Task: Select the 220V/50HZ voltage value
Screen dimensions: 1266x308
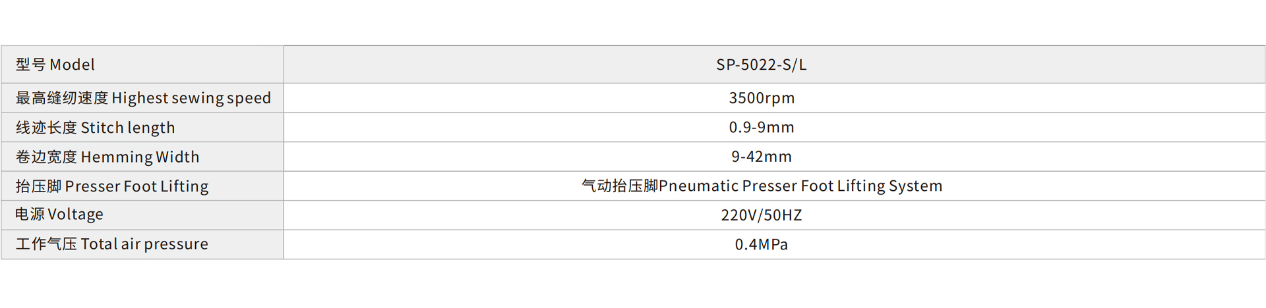Action: click(x=762, y=215)
